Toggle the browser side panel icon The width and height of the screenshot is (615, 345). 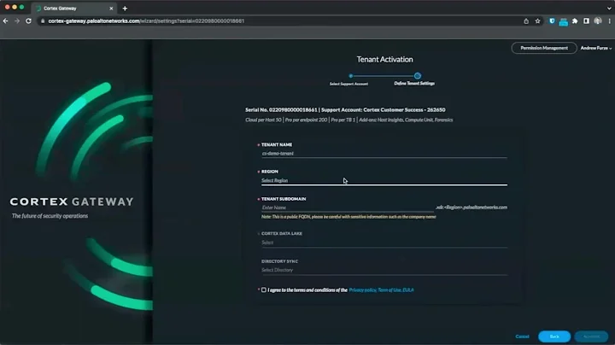586,21
